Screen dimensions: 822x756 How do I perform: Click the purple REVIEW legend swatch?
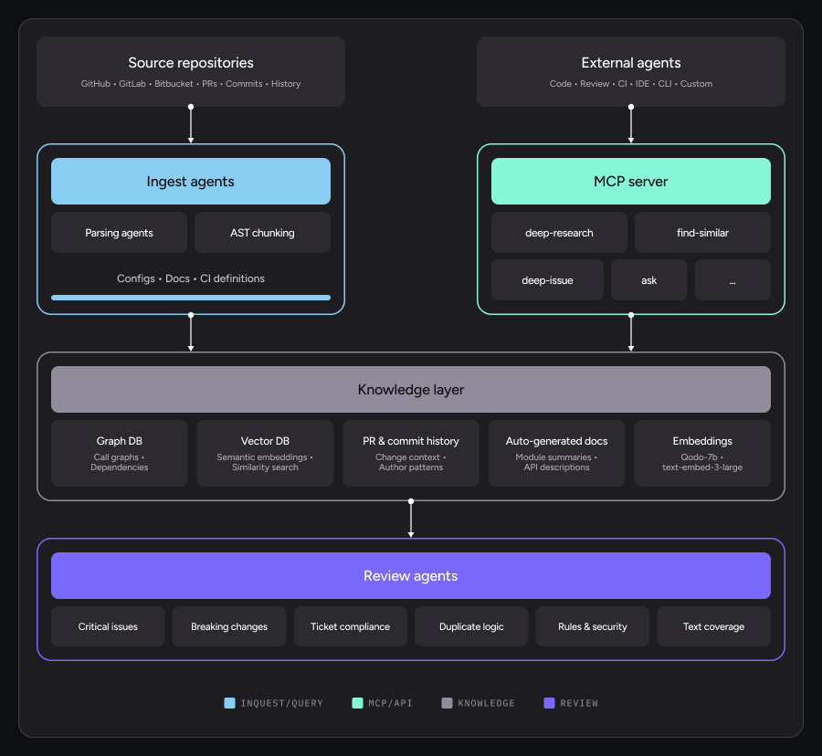pyautogui.click(x=550, y=703)
